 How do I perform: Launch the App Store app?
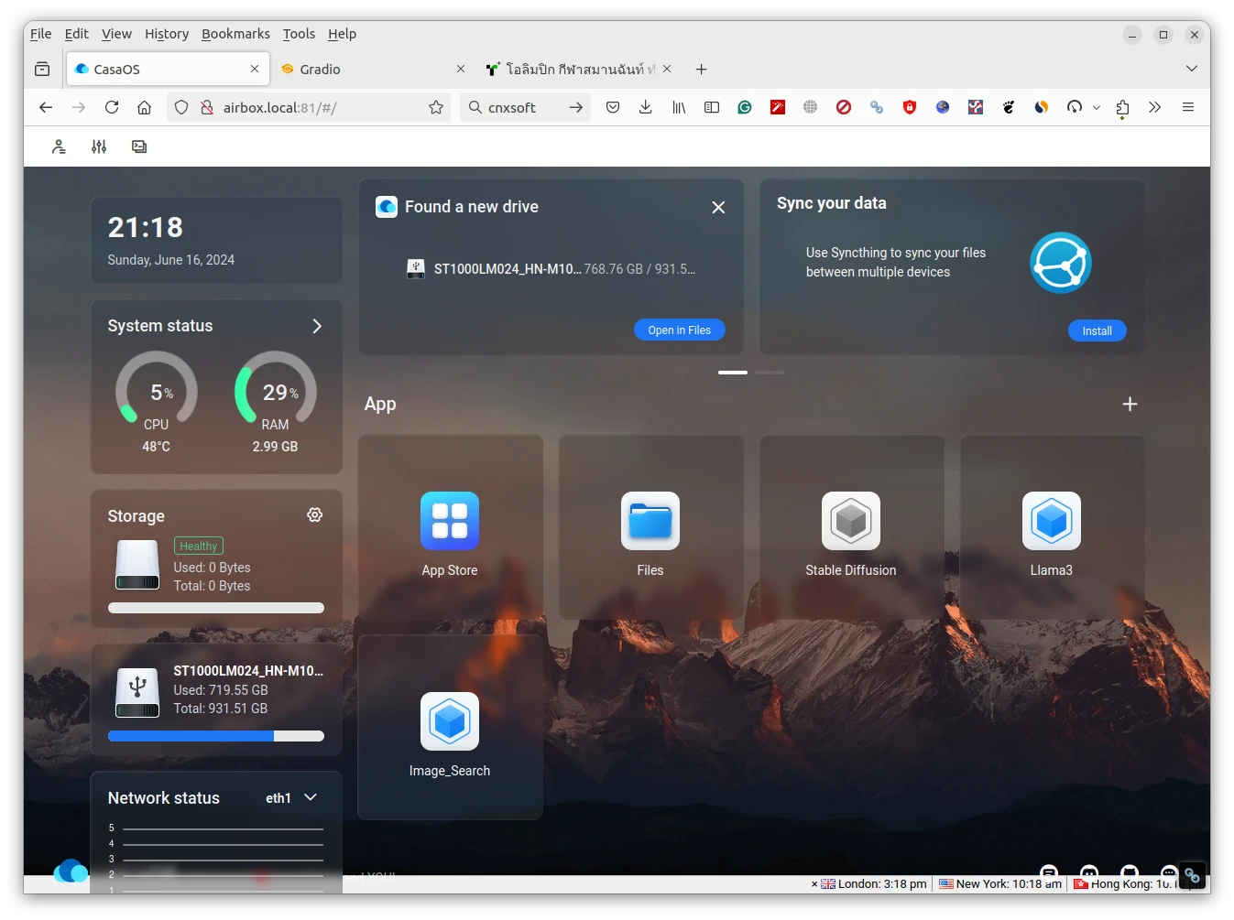(x=450, y=521)
